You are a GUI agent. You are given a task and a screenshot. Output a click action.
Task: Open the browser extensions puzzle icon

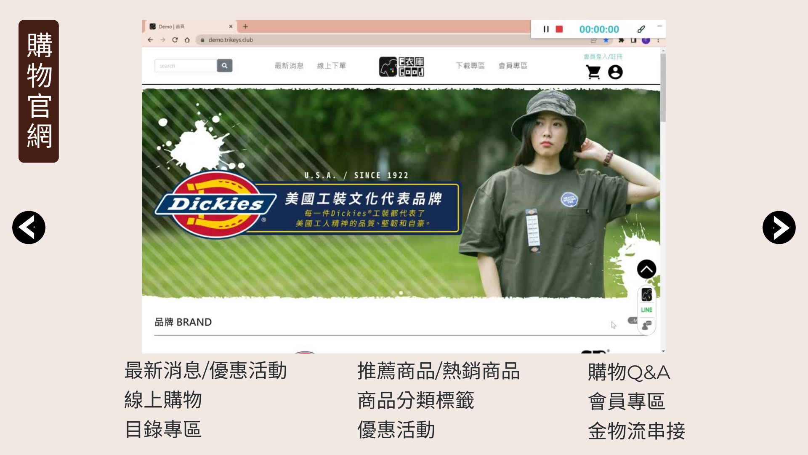click(621, 40)
